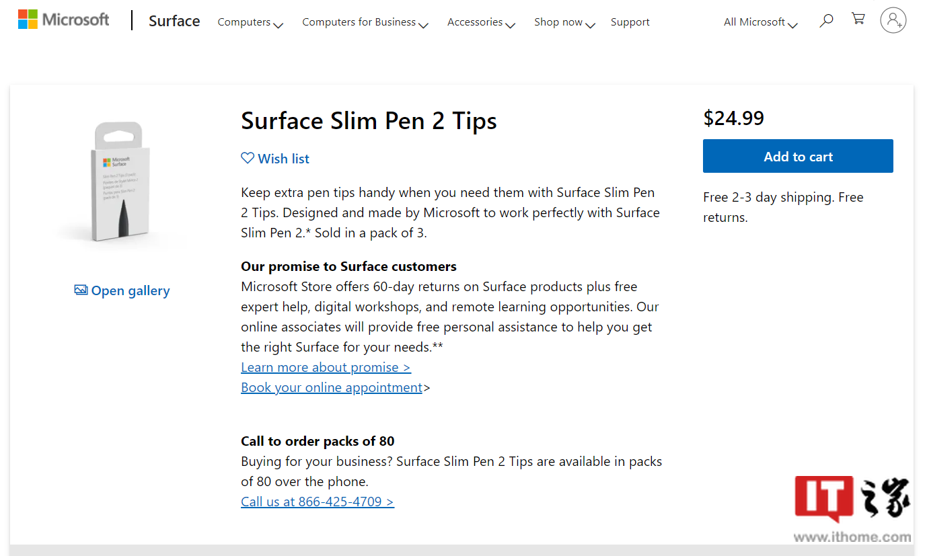Screen dimensions: 925x556
Task: Expand the Computers for Business menu
Action: click(x=365, y=23)
